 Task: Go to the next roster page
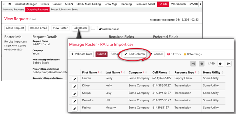tap(220, 64)
